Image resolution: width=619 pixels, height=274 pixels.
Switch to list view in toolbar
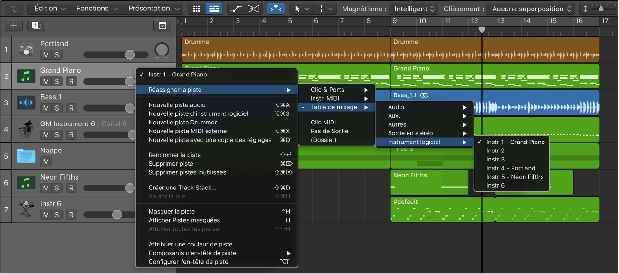tap(214, 9)
